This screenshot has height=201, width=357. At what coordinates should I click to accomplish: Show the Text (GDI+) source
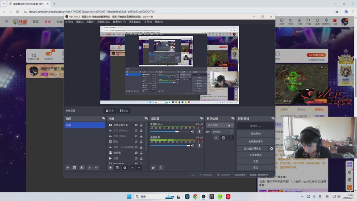click(136, 136)
